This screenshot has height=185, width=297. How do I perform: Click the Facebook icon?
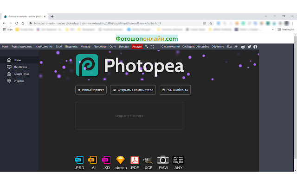click(255, 47)
